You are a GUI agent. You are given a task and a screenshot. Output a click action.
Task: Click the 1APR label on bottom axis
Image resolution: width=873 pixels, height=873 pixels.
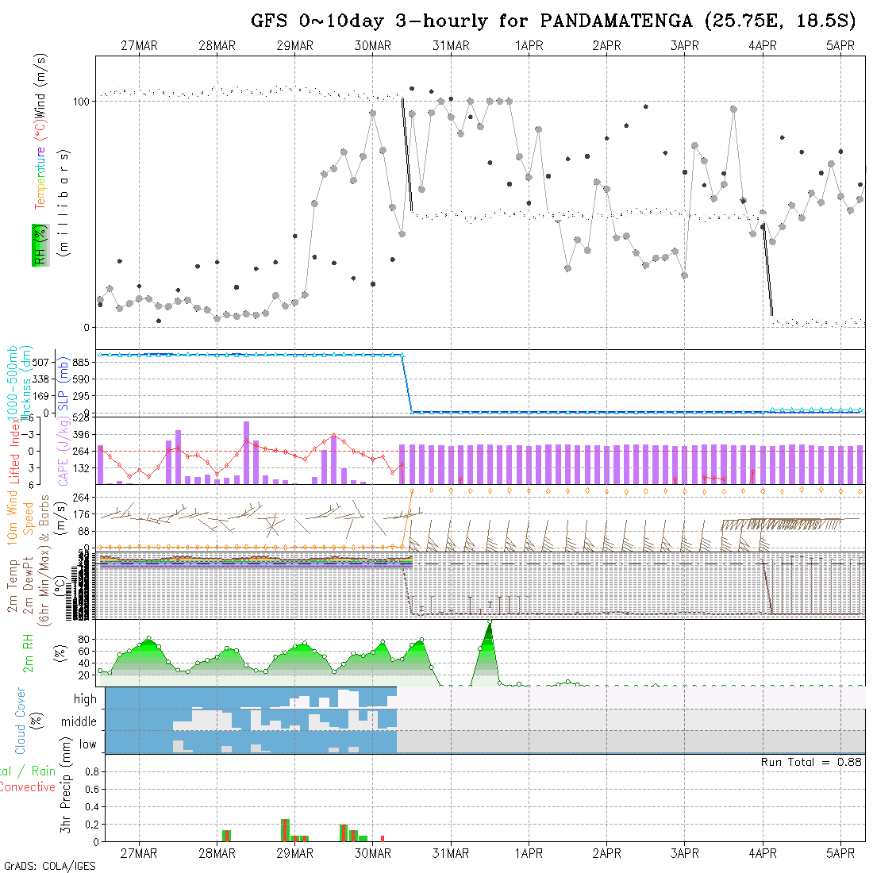coord(529,853)
